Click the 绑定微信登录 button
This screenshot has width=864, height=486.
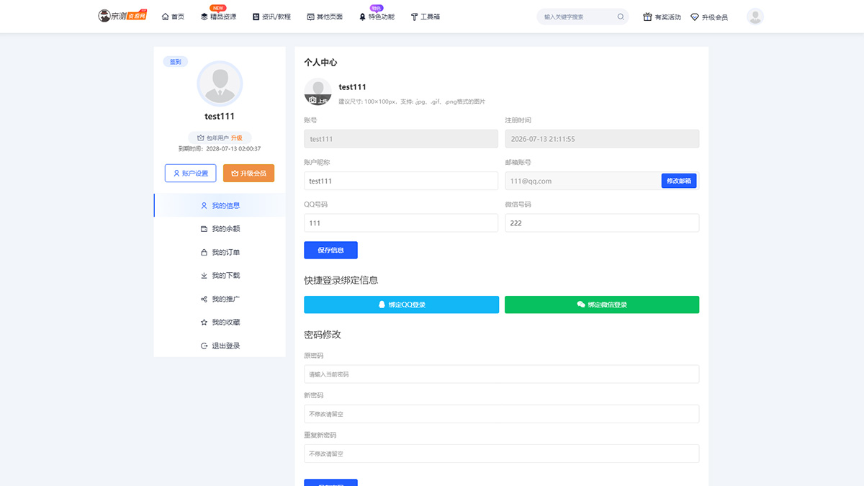tap(602, 305)
